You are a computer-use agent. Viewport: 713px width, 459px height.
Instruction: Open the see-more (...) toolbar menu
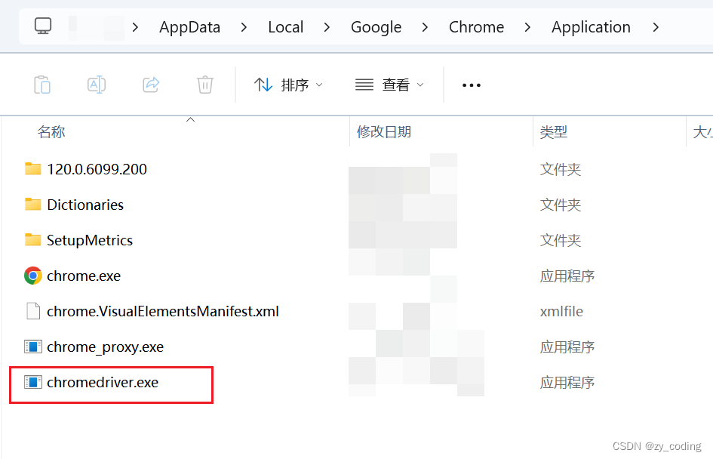(x=471, y=85)
